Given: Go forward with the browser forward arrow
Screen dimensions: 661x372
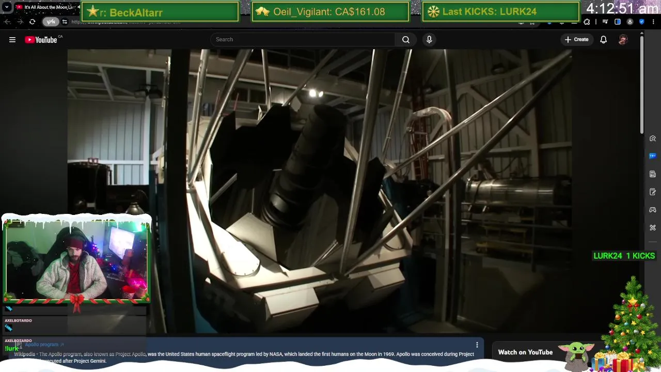Looking at the screenshot, I should (x=20, y=22).
